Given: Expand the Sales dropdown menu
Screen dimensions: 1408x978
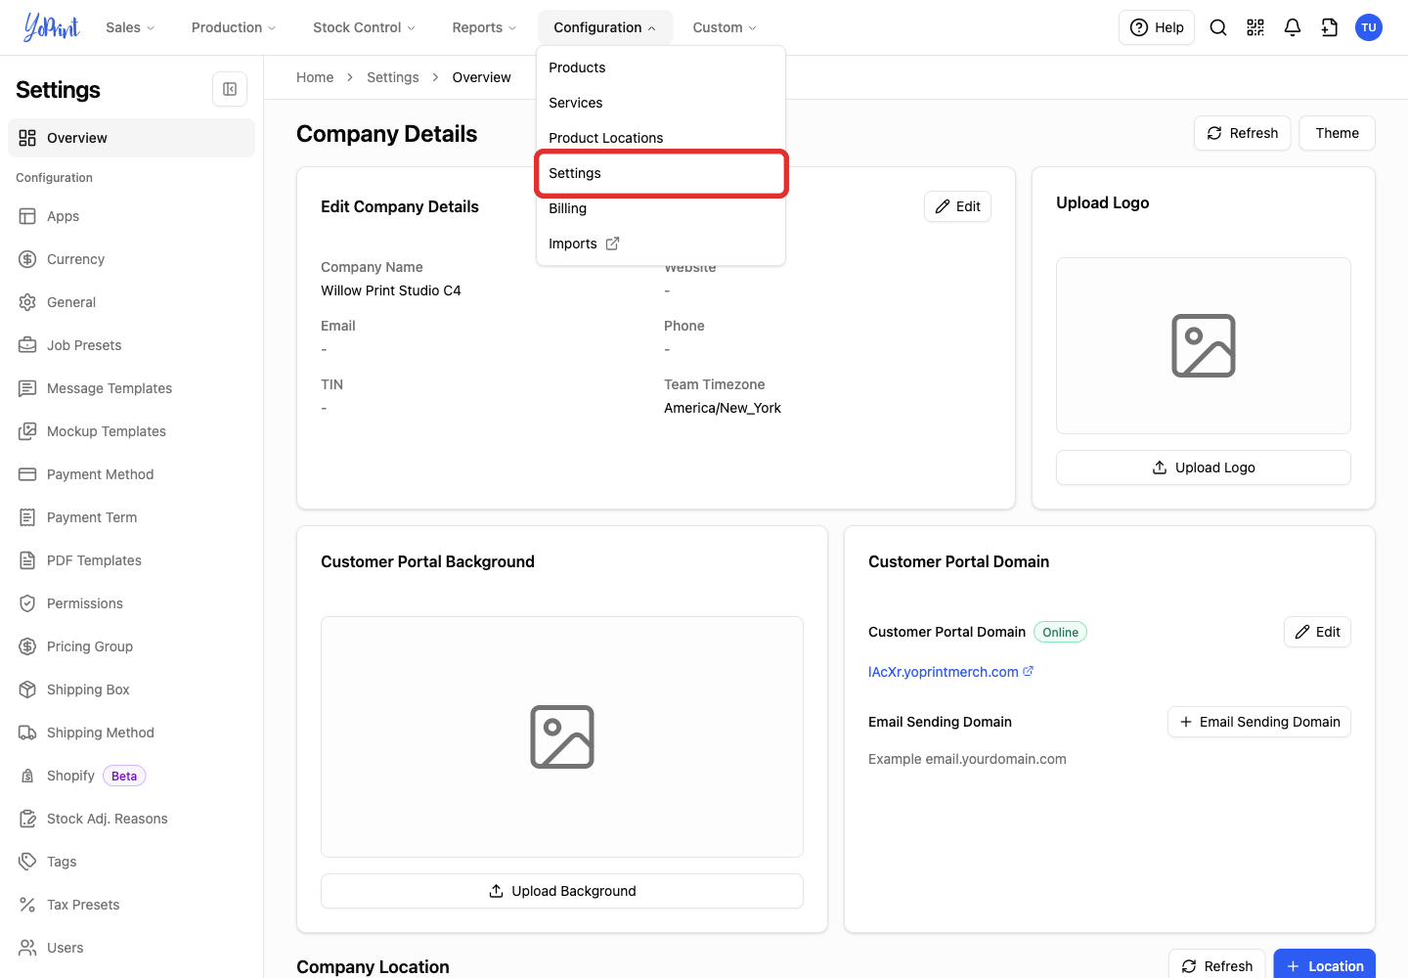Looking at the screenshot, I should (130, 27).
